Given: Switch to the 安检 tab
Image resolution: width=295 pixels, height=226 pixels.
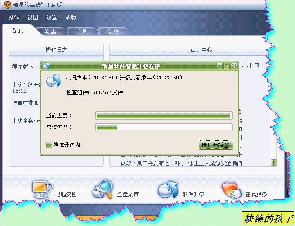Looking at the screenshot, I should point(113,32).
